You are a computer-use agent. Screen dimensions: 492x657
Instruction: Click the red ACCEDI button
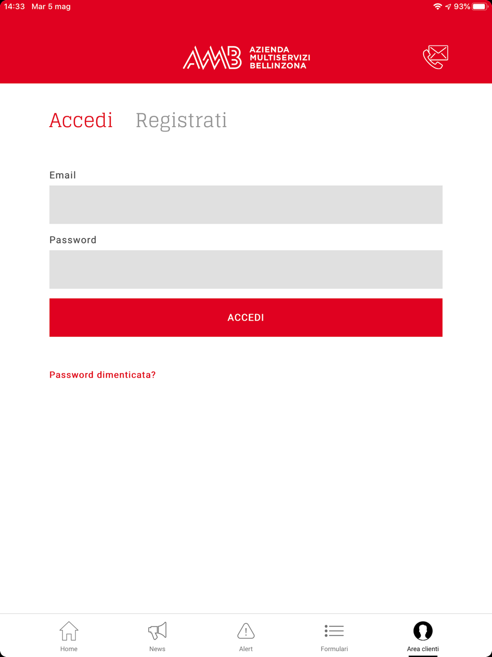point(246,318)
